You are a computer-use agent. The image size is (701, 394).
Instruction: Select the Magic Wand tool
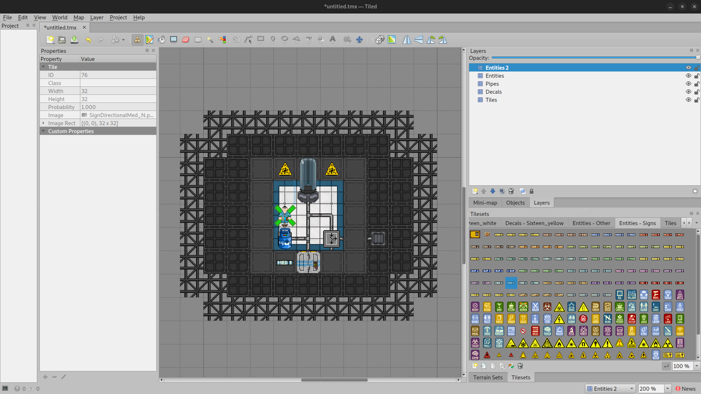(x=210, y=40)
